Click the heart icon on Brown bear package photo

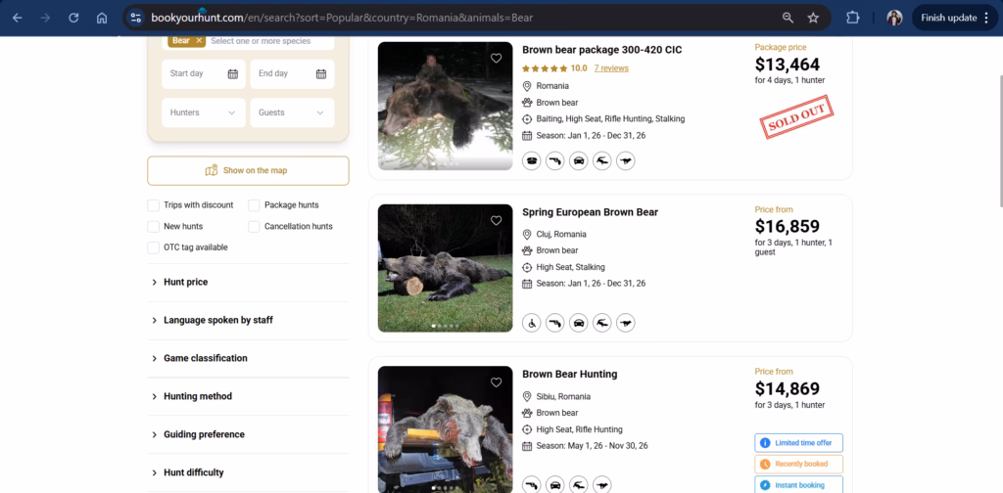(x=497, y=58)
